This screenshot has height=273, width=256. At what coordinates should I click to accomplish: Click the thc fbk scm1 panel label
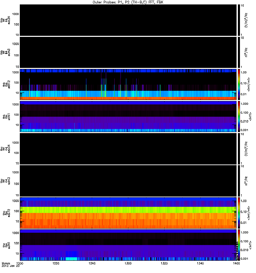point(6,245)
